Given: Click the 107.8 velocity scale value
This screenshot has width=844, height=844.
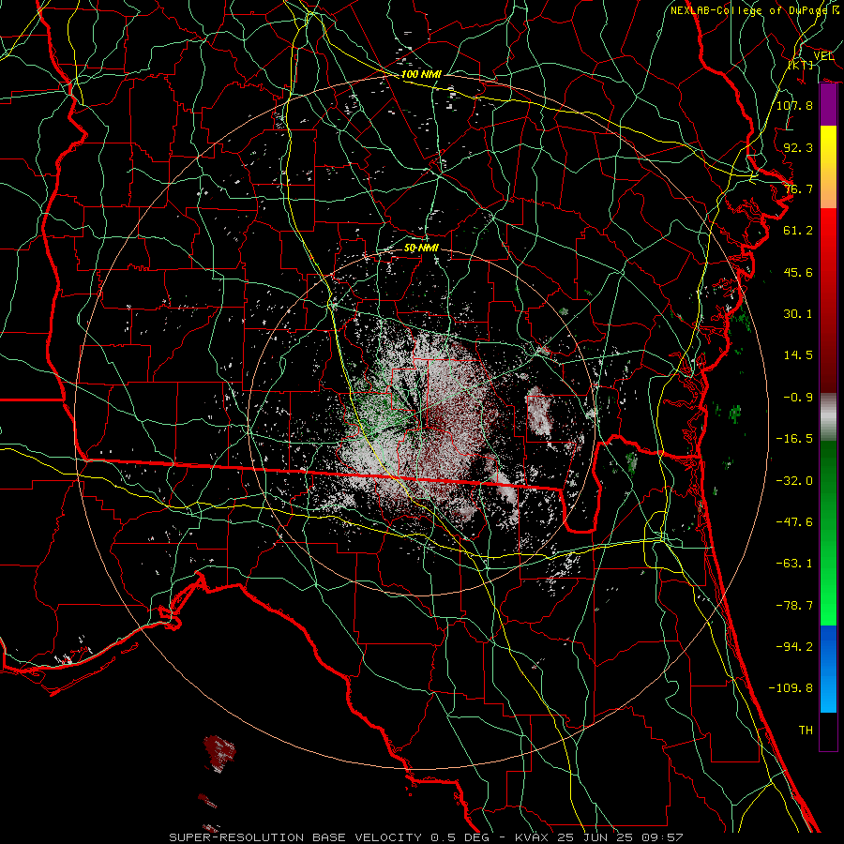Looking at the screenshot, I should 794,105.
